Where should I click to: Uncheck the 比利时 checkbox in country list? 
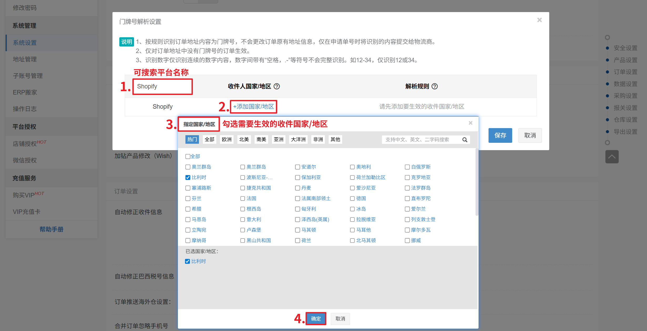(188, 177)
